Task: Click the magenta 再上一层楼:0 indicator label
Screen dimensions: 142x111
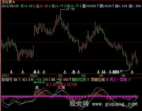Action: pyautogui.click(x=120, y=80)
